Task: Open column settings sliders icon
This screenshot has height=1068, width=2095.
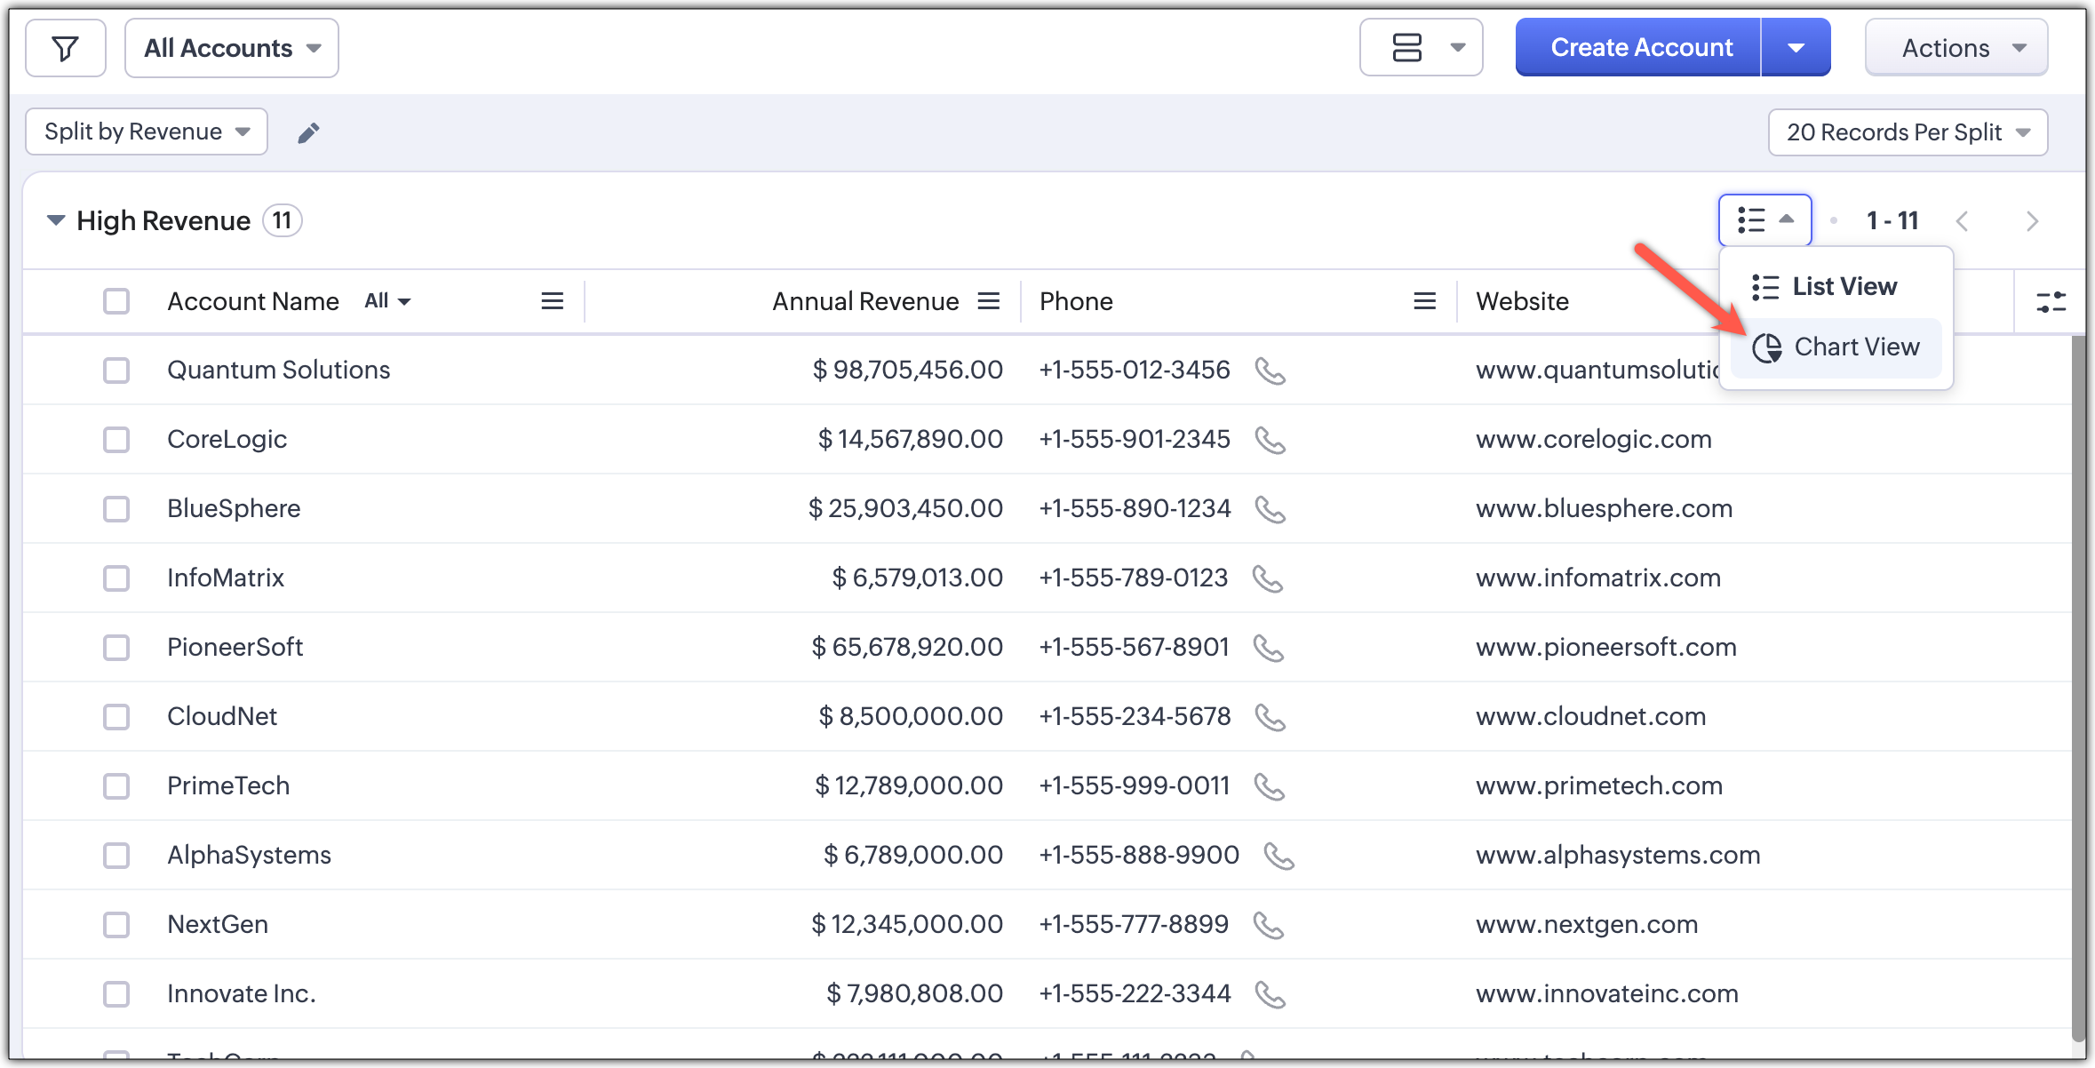Action: pos(2051,302)
